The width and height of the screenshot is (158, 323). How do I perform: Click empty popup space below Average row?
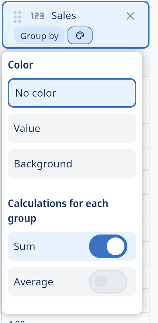[72, 305]
